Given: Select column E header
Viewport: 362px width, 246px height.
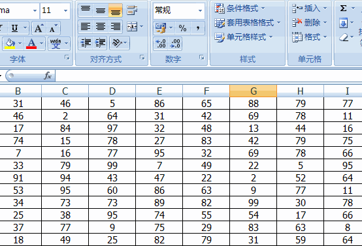Looking at the screenshot, I should coord(159,91).
